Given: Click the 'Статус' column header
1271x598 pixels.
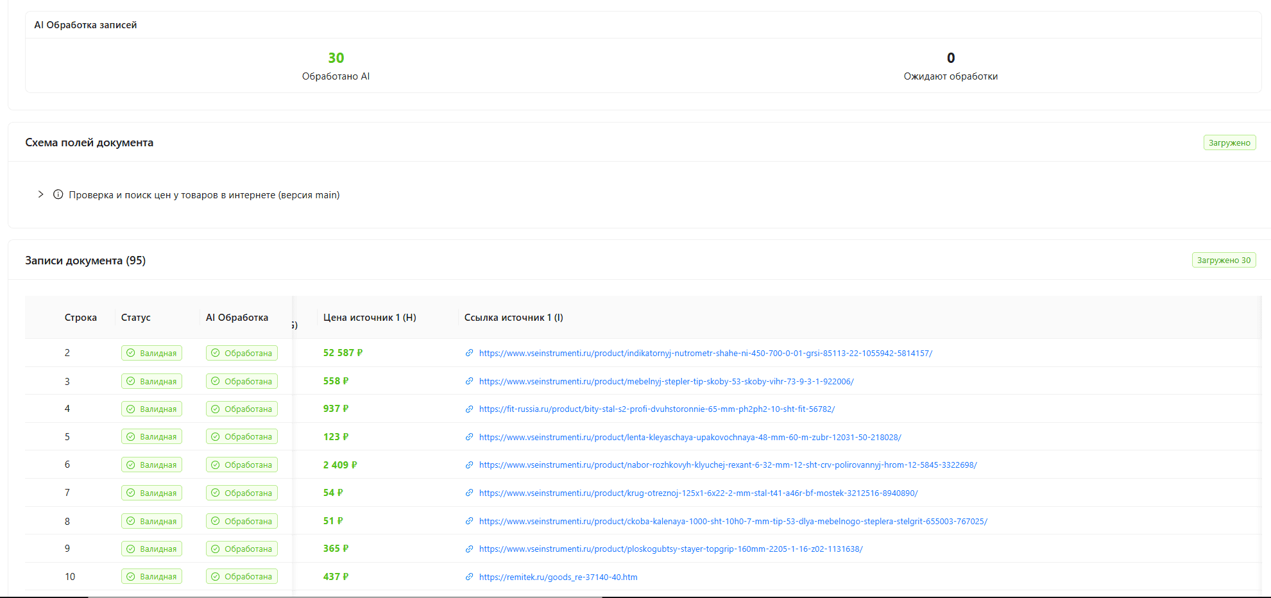Looking at the screenshot, I should (x=135, y=318).
